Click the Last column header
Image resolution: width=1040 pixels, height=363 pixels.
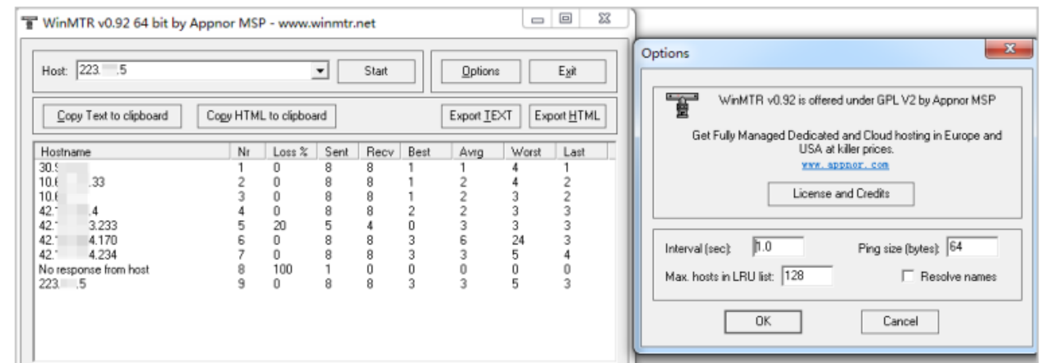582,152
